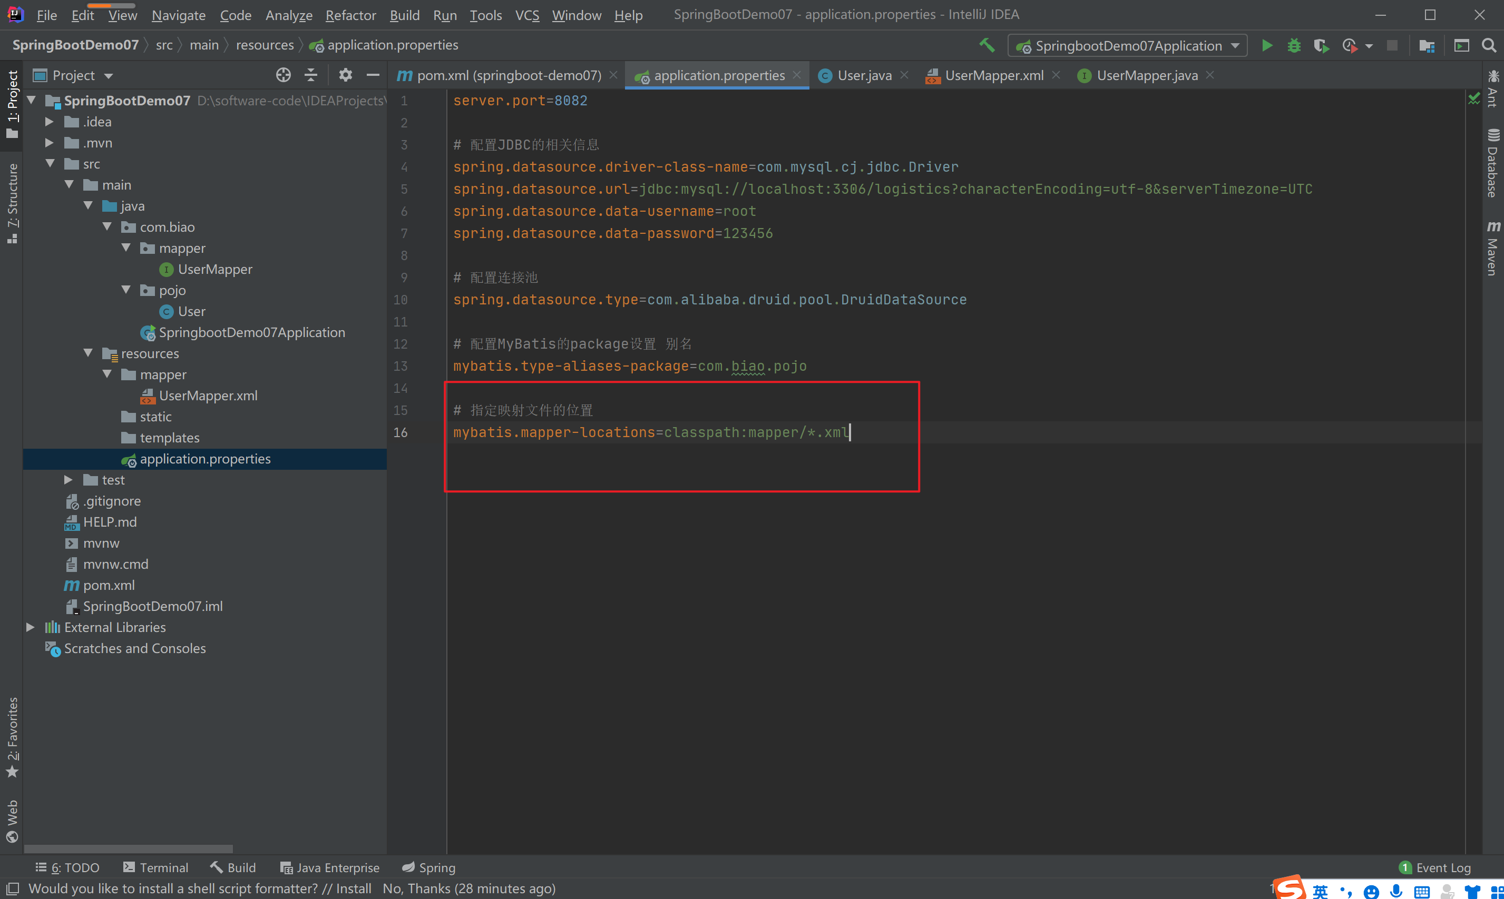Open Search Everywhere magnifier icon
This screenshot has height=899, width=1504.
tap(1489, 45)
